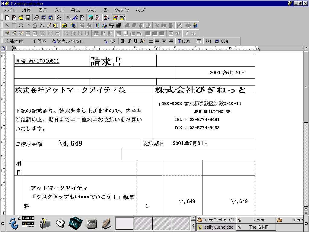Viewport: 309px width, 232px height.
Task: Open the font color A dropdown
Action: [x=142, y=41]
